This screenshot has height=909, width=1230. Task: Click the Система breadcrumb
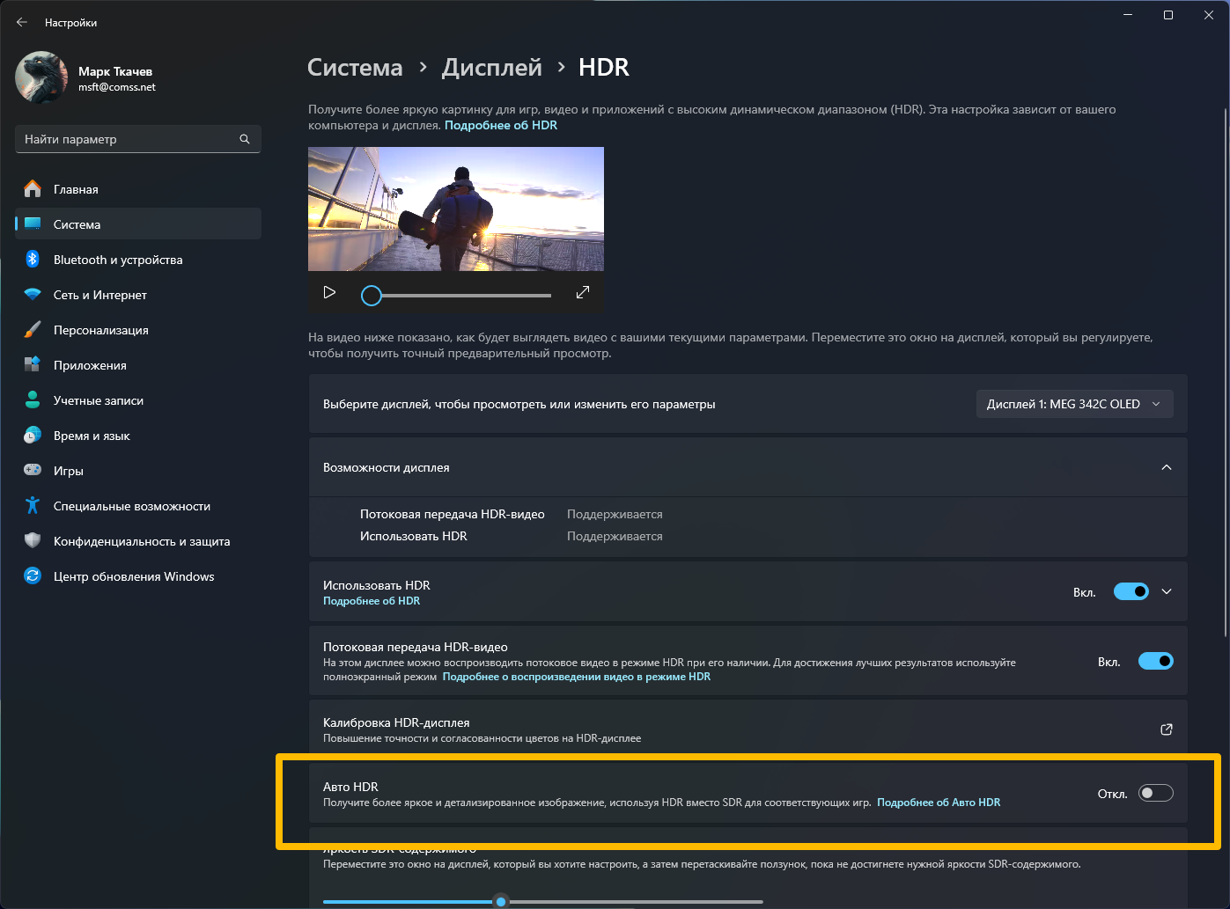click(x=355, y=68)
